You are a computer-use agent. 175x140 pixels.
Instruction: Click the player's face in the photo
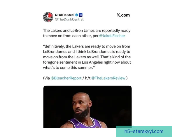pos(81,106)
